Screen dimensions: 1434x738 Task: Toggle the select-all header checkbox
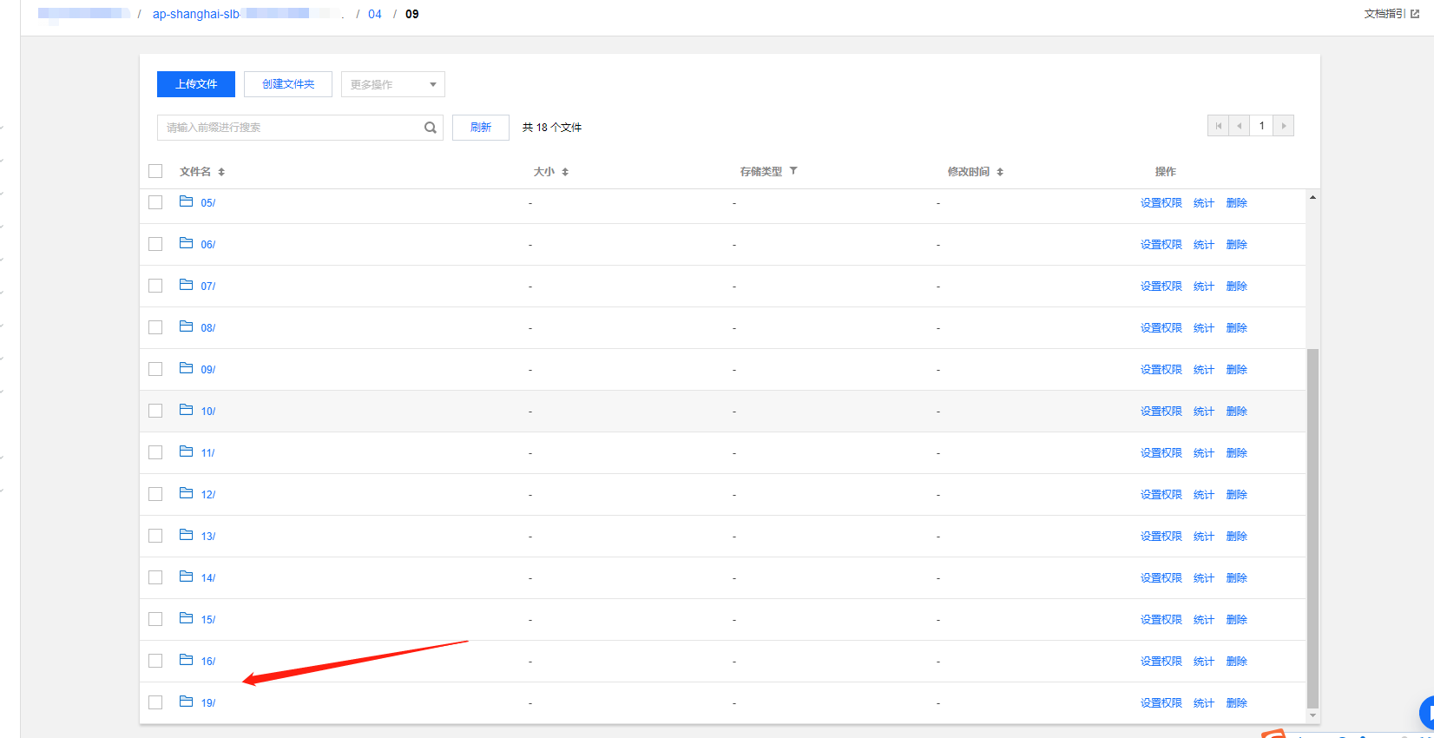tap(155, 171)
